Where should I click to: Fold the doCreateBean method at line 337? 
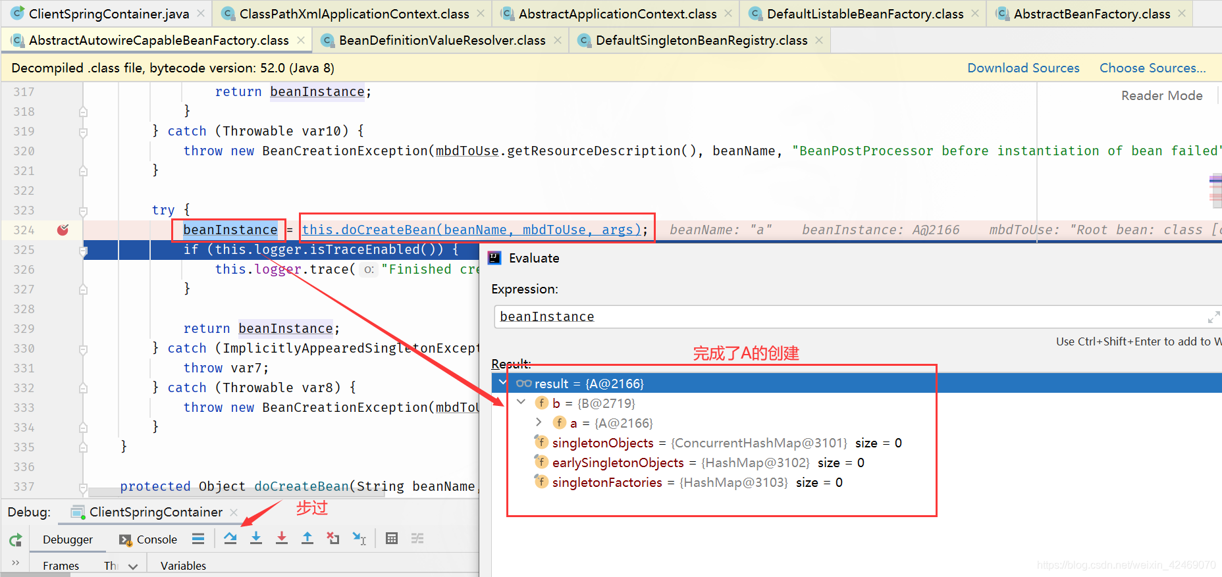click(83, 488)
